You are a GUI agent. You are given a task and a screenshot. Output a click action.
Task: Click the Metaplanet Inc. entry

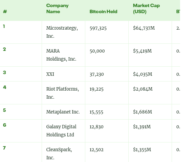(x=63, y=112)
